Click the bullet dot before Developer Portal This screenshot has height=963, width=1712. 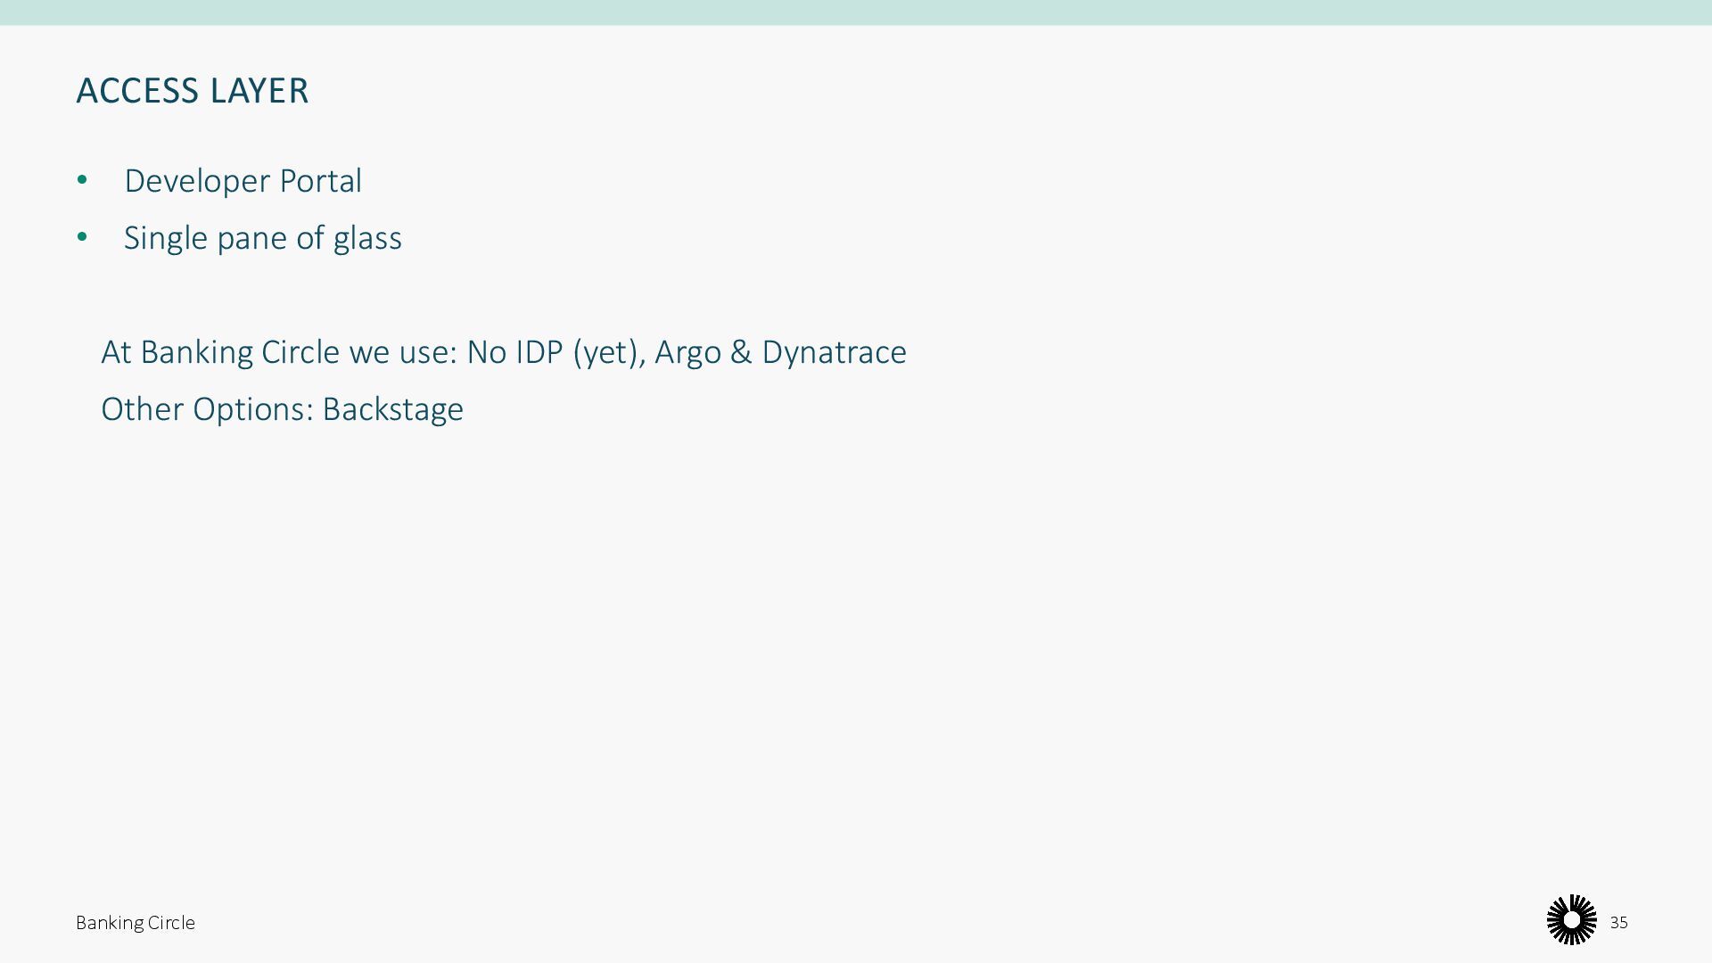(x=82, y=180)
